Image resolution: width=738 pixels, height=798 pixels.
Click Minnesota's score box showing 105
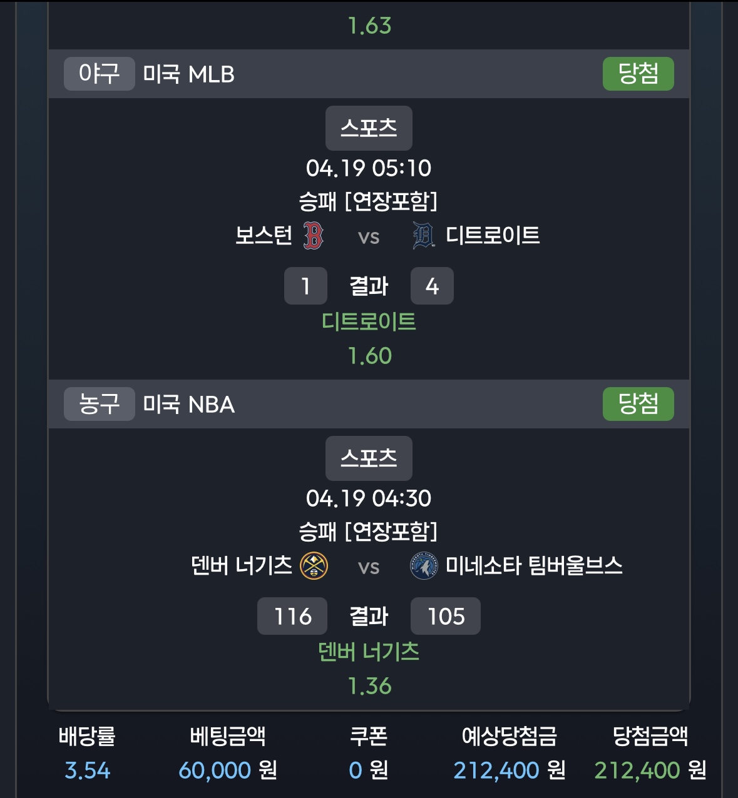click(x=446, y=616)
